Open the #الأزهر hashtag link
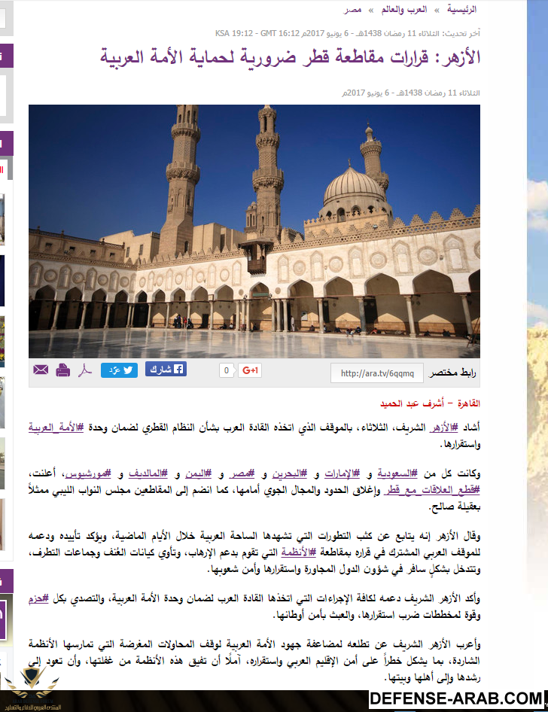 tap(443, 428)
